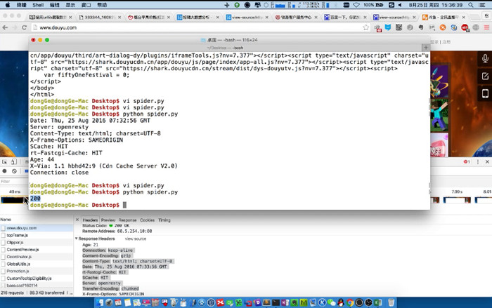Click the blue shield extension icon
The image size is (492, 308).
(388, 27)
